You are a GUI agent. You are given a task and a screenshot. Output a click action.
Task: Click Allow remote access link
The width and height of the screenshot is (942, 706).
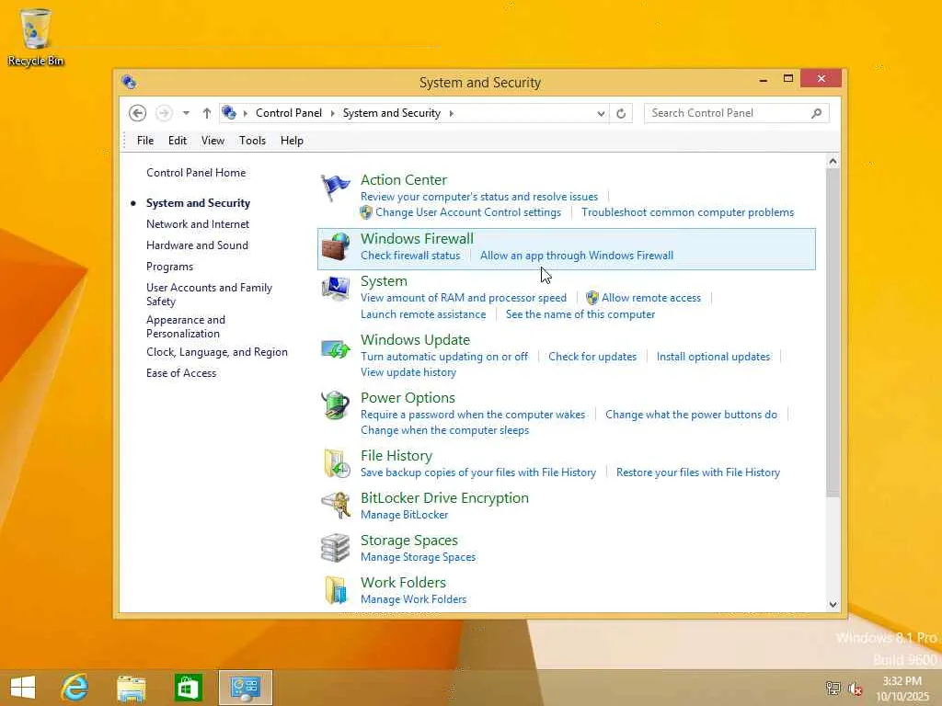(651, 298)
